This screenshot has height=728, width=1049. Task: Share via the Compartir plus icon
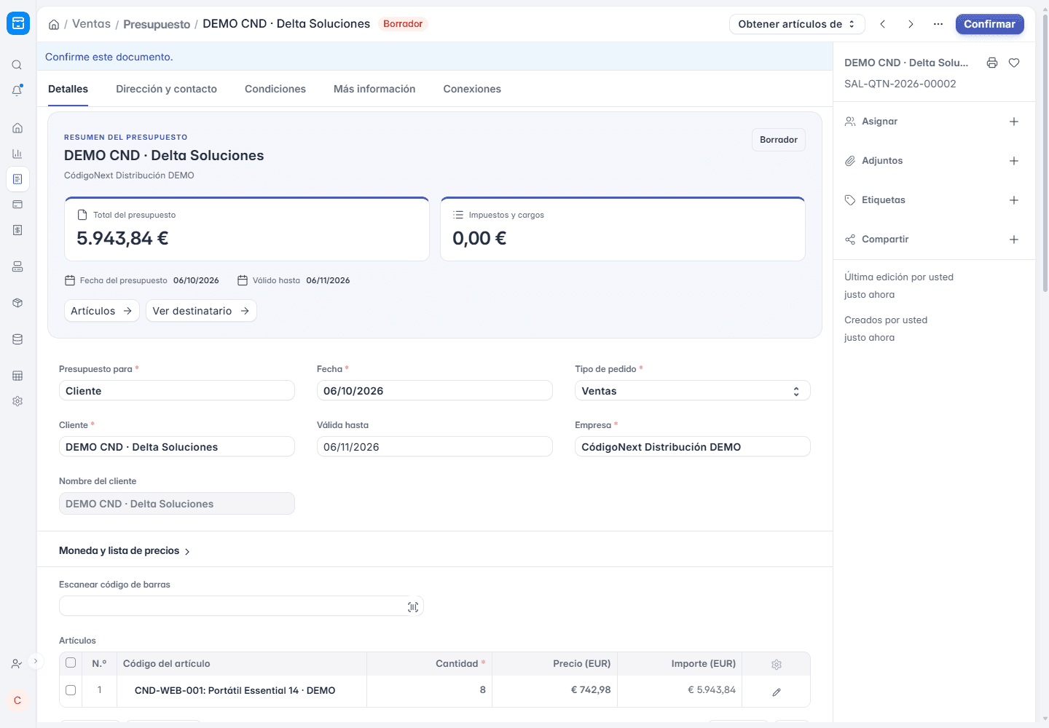click(x=1014, y=240)
